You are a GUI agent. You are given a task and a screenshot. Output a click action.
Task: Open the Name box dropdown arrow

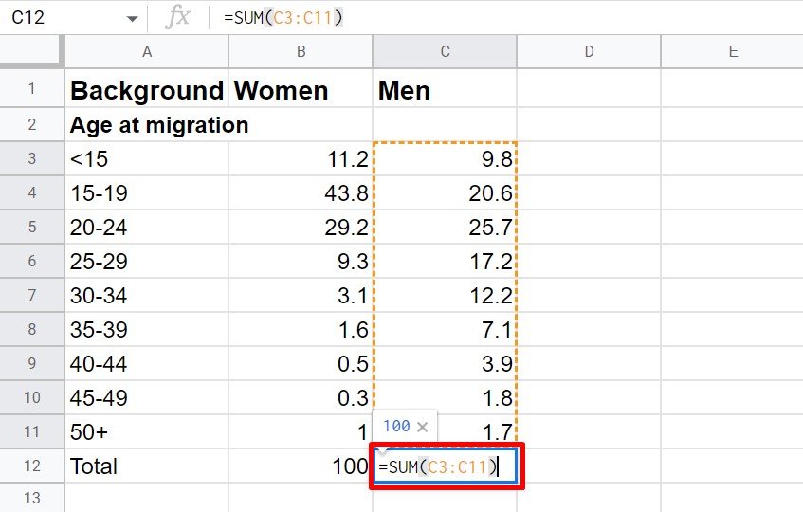point(132,19)
